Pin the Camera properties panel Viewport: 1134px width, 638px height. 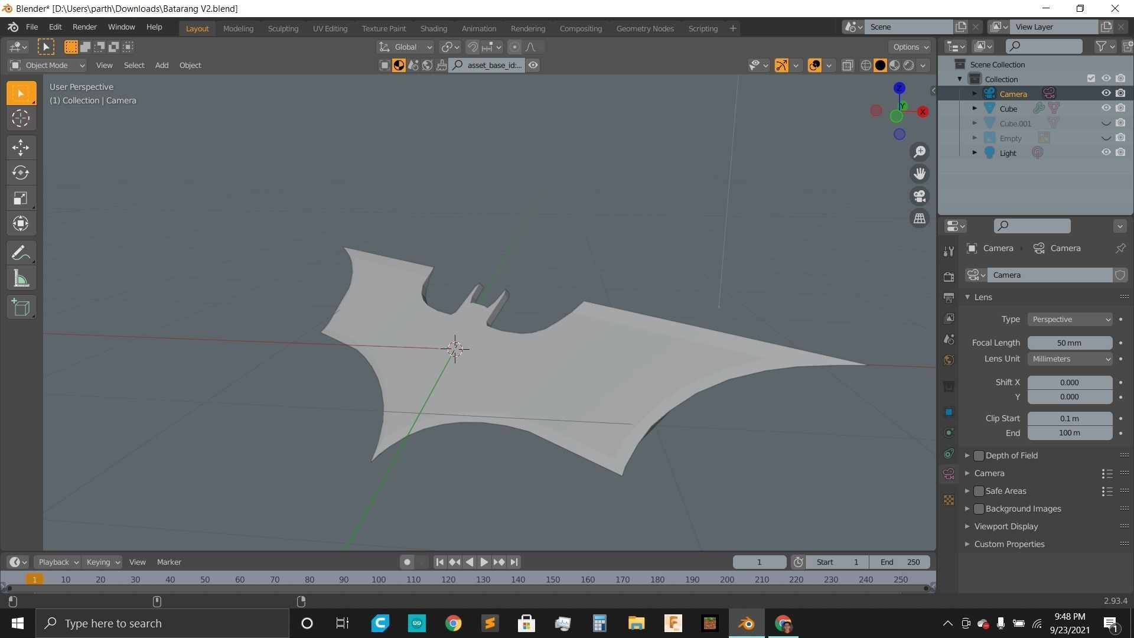[1120, 248]
